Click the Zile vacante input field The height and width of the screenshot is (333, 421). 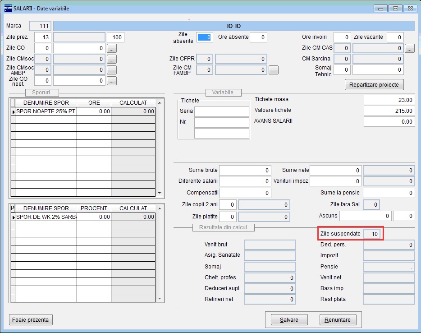point(395,37)
